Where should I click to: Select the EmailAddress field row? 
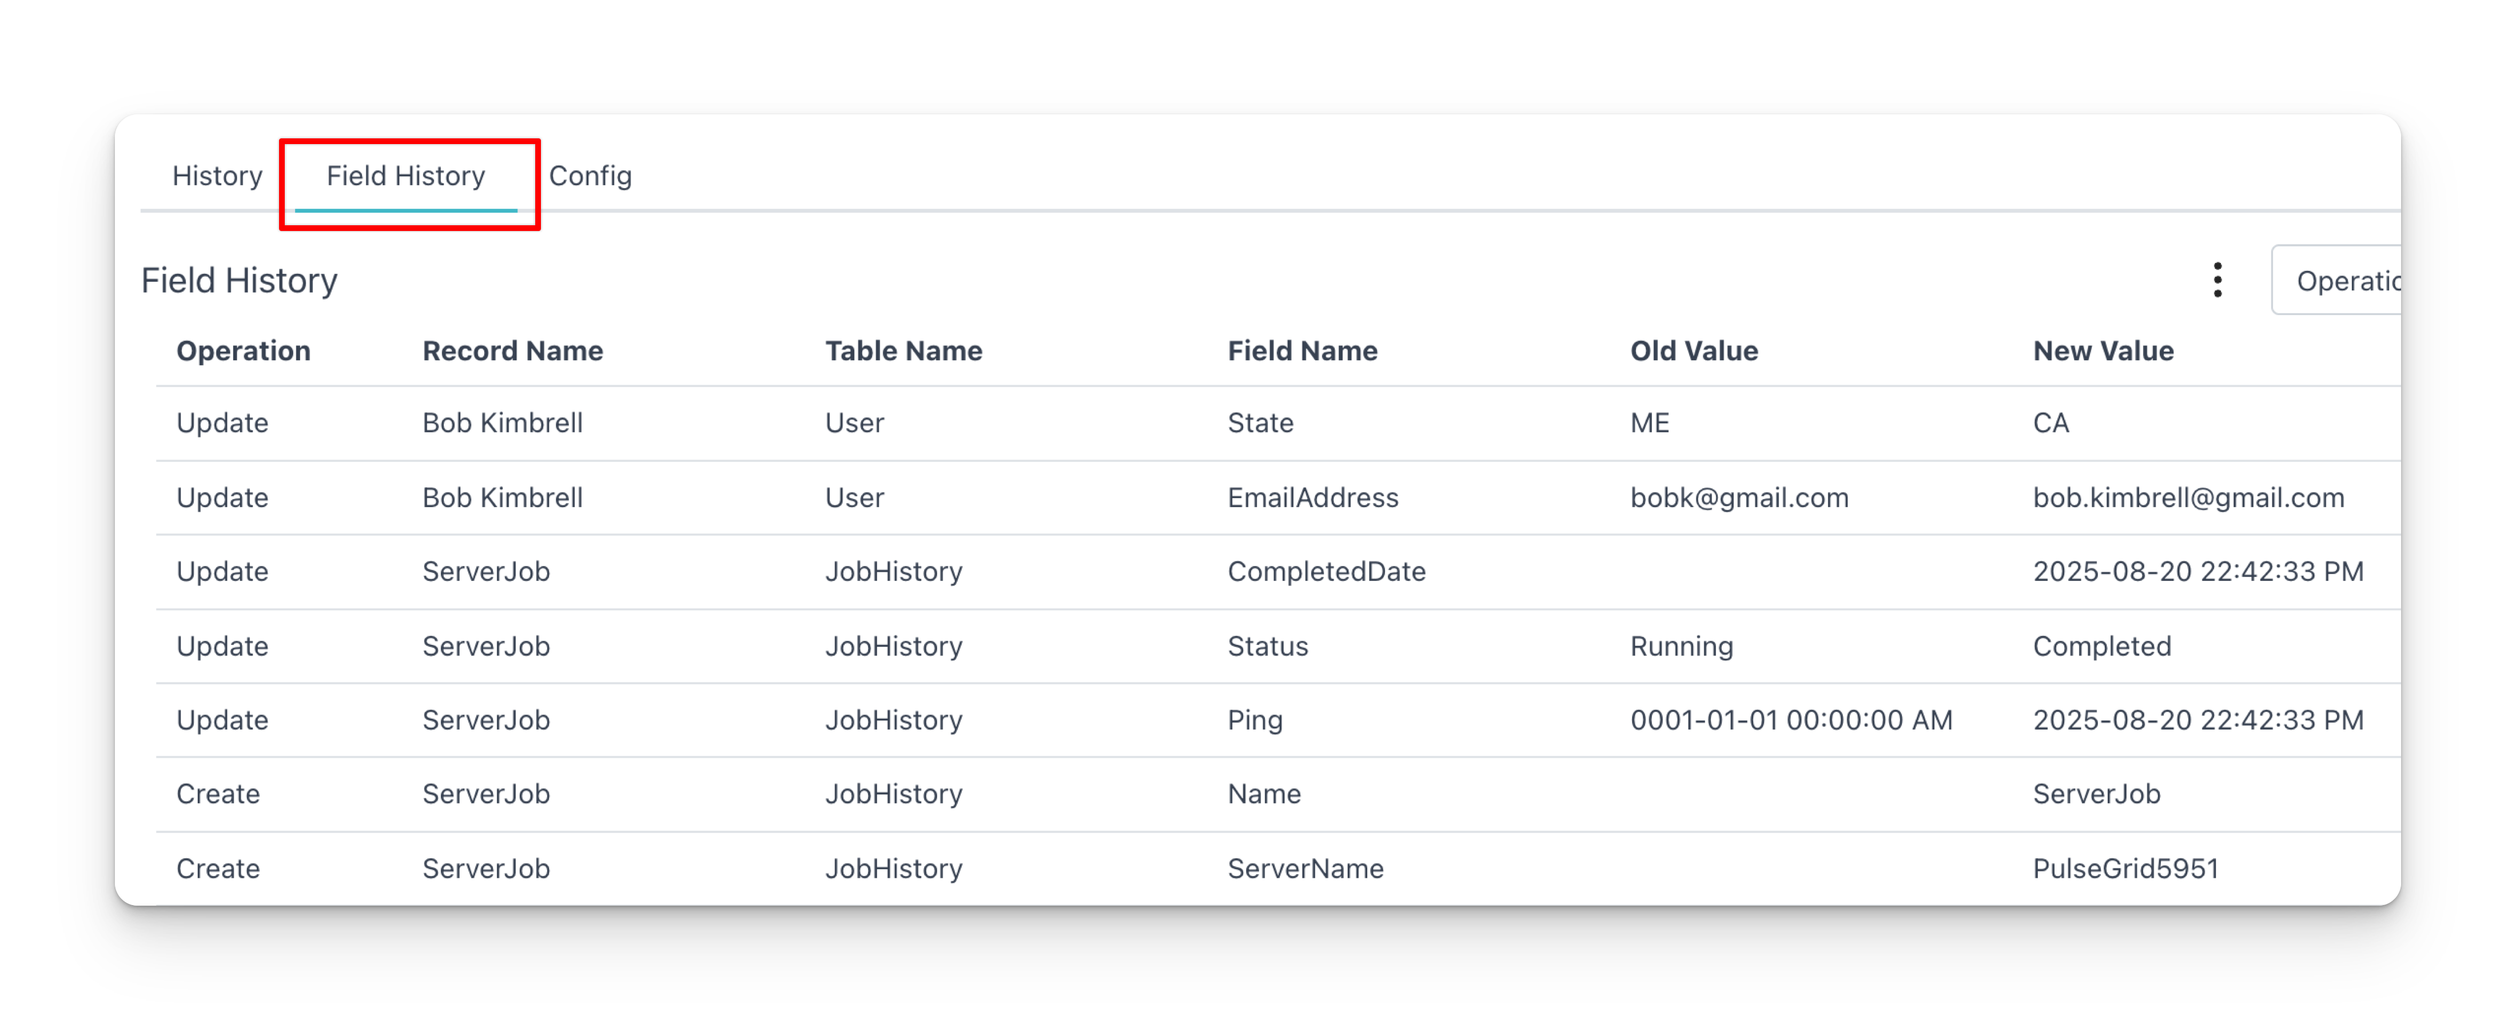tap(1277, 497)
